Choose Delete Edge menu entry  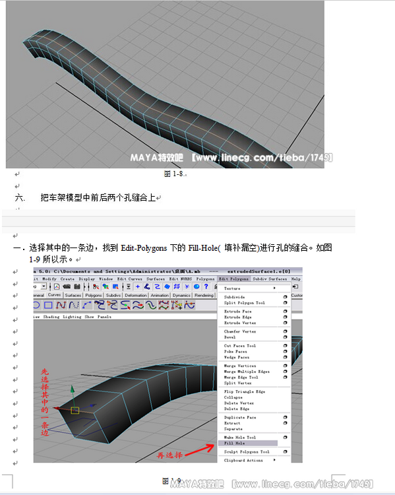click(237, 409)
